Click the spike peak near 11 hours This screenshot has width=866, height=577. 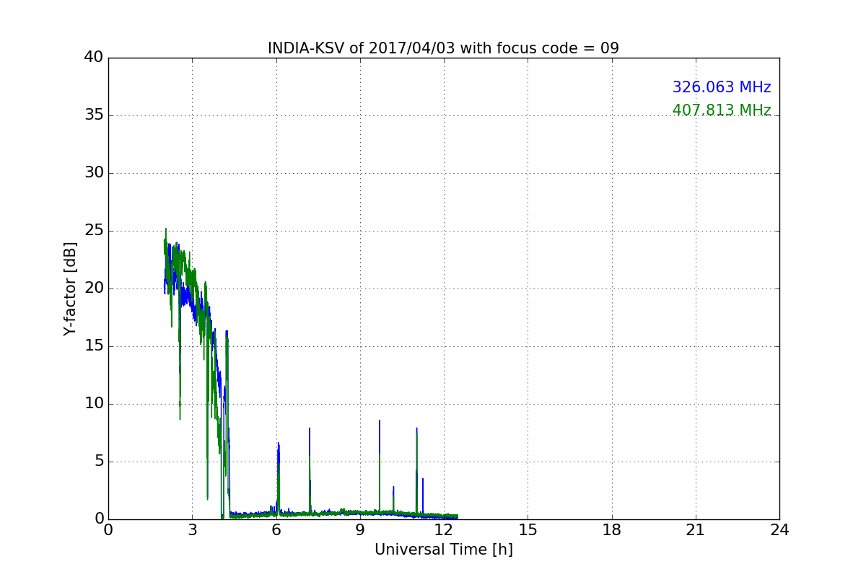416,428
